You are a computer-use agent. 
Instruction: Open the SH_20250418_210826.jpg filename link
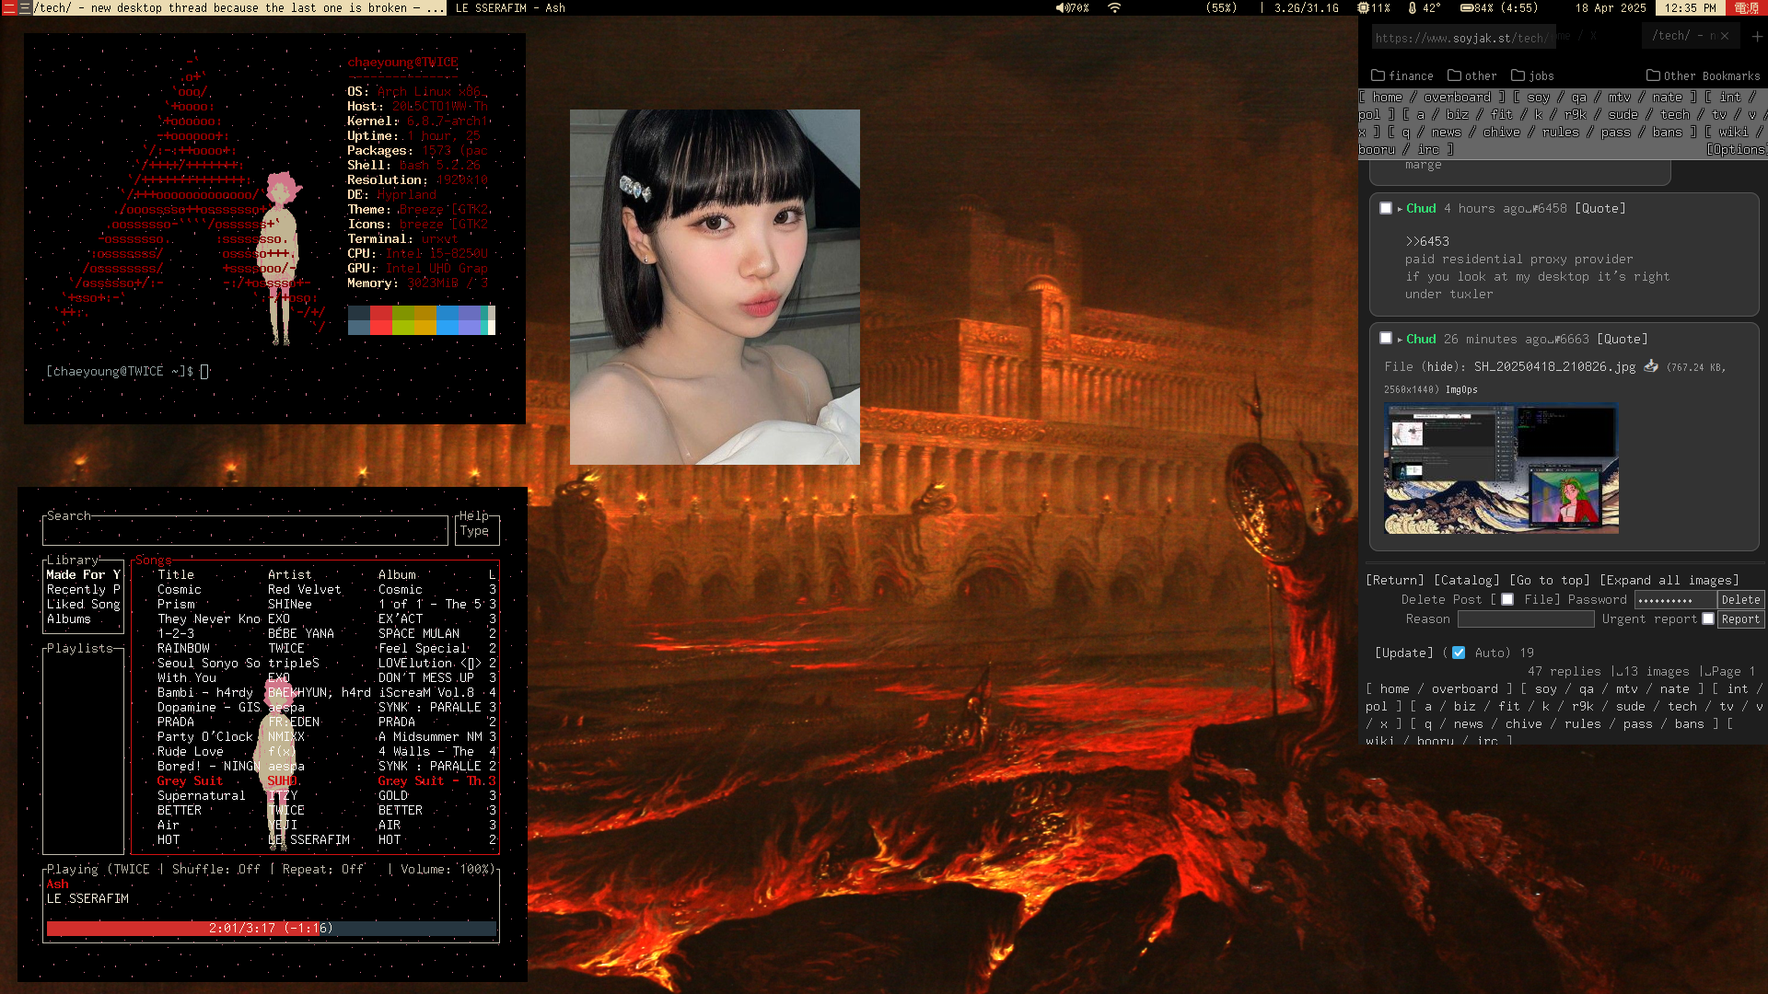(x=1554, y=366)
